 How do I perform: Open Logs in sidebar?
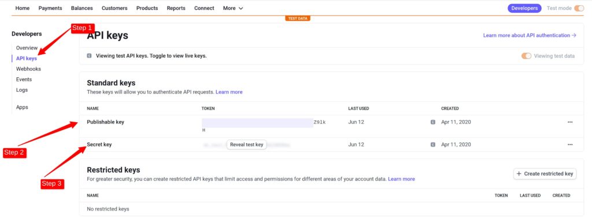tap(22, 90)
